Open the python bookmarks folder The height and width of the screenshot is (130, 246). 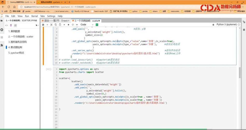click(133, 11)
